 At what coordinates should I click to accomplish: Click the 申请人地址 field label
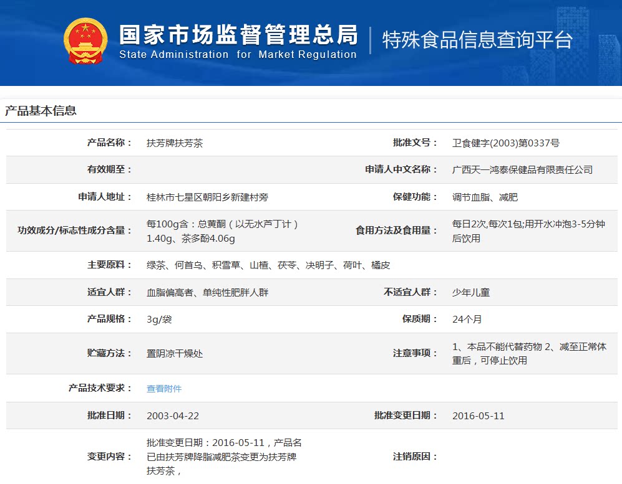(105, 197)
